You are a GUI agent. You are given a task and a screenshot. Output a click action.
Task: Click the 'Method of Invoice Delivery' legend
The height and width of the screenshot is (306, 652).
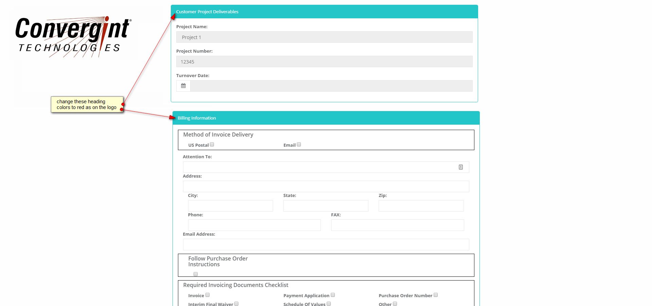pyautogui.click(x=218, y=134)
